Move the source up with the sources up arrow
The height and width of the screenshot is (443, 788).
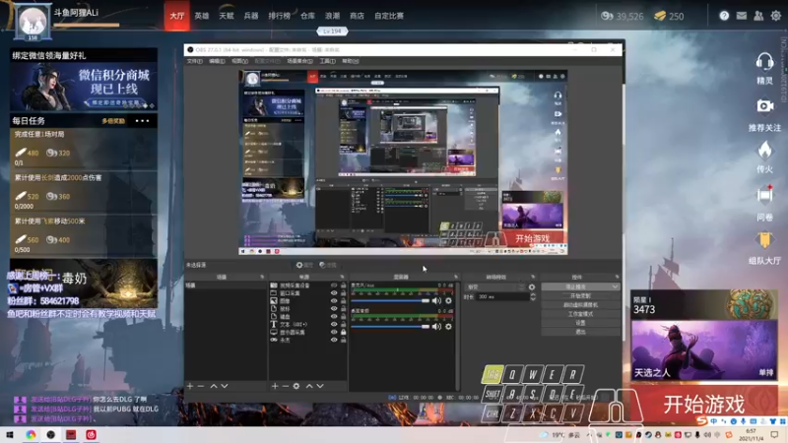click(x=309, y=386)
